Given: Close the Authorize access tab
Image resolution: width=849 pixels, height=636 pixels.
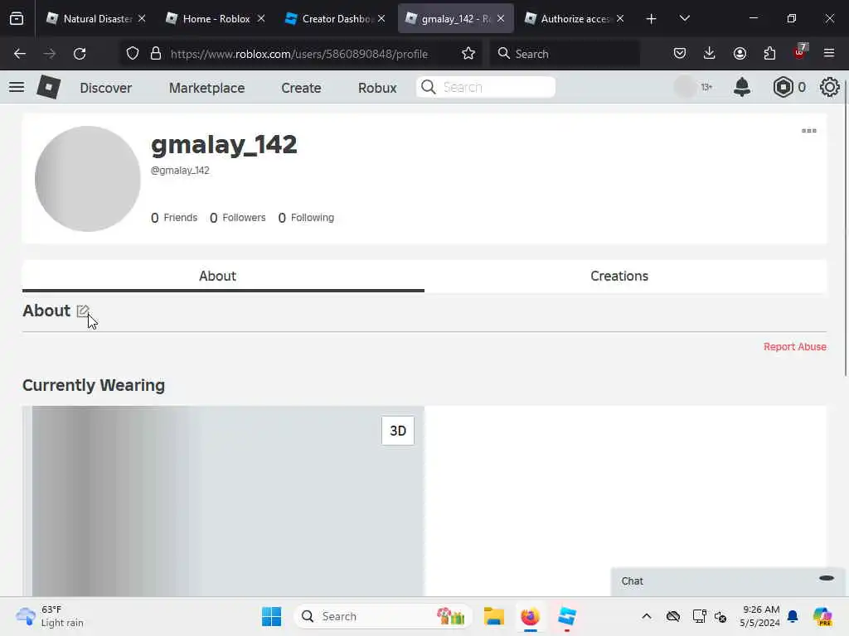Looking at the screenshot, I should pos(620,18).
